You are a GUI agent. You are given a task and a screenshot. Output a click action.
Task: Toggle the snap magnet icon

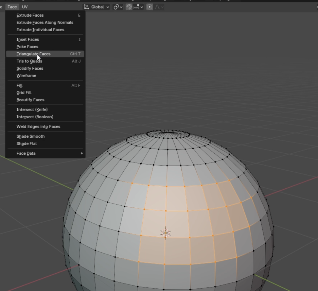click(x=129, y=7)
